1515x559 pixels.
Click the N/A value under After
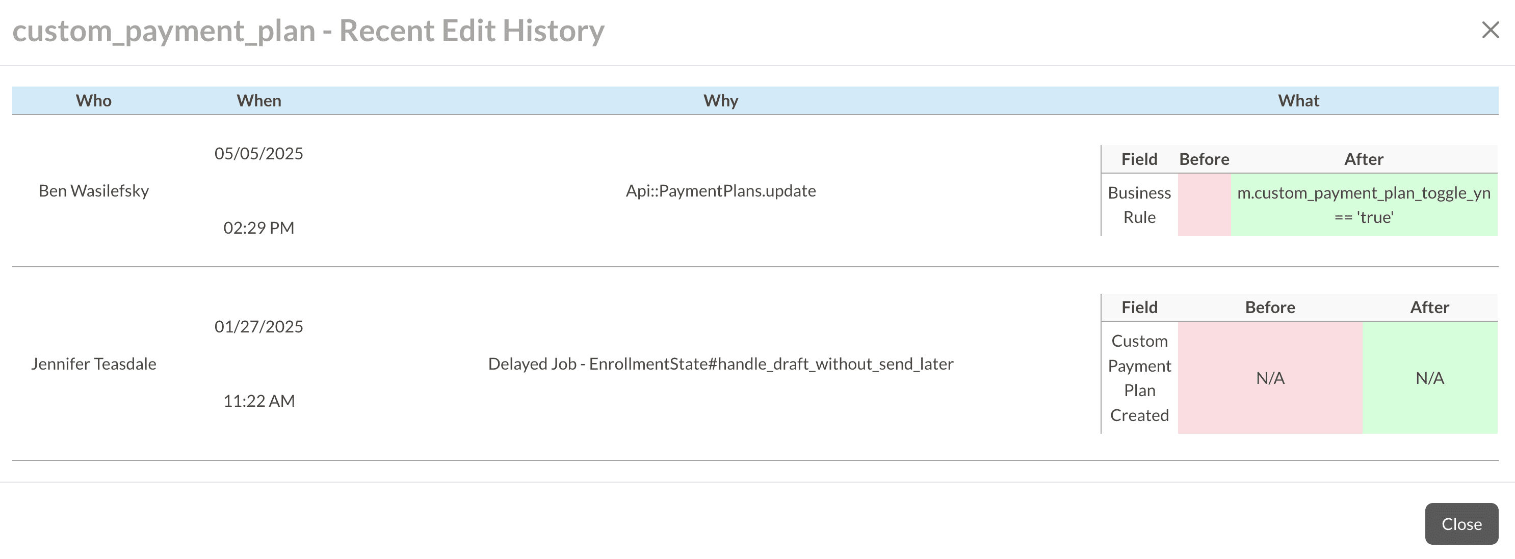pos(1429,378)
